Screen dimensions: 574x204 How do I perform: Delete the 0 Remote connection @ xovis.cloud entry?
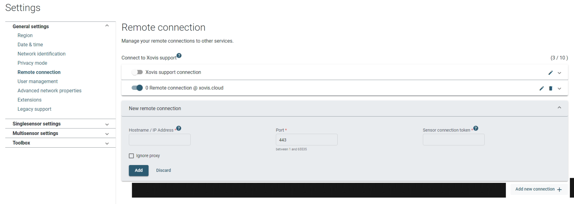coord(550,89)
